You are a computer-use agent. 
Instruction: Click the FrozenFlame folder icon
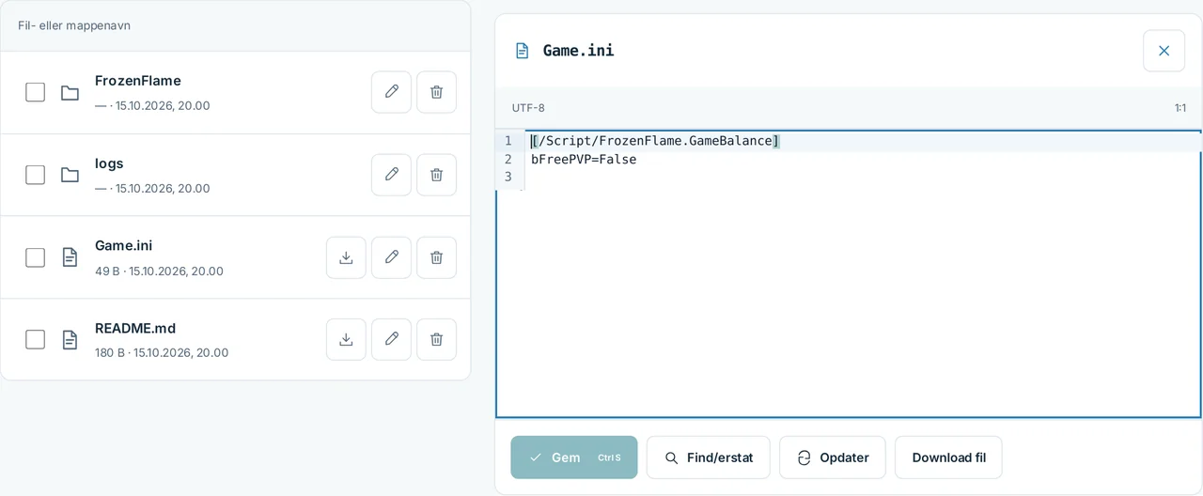point(70,92)
